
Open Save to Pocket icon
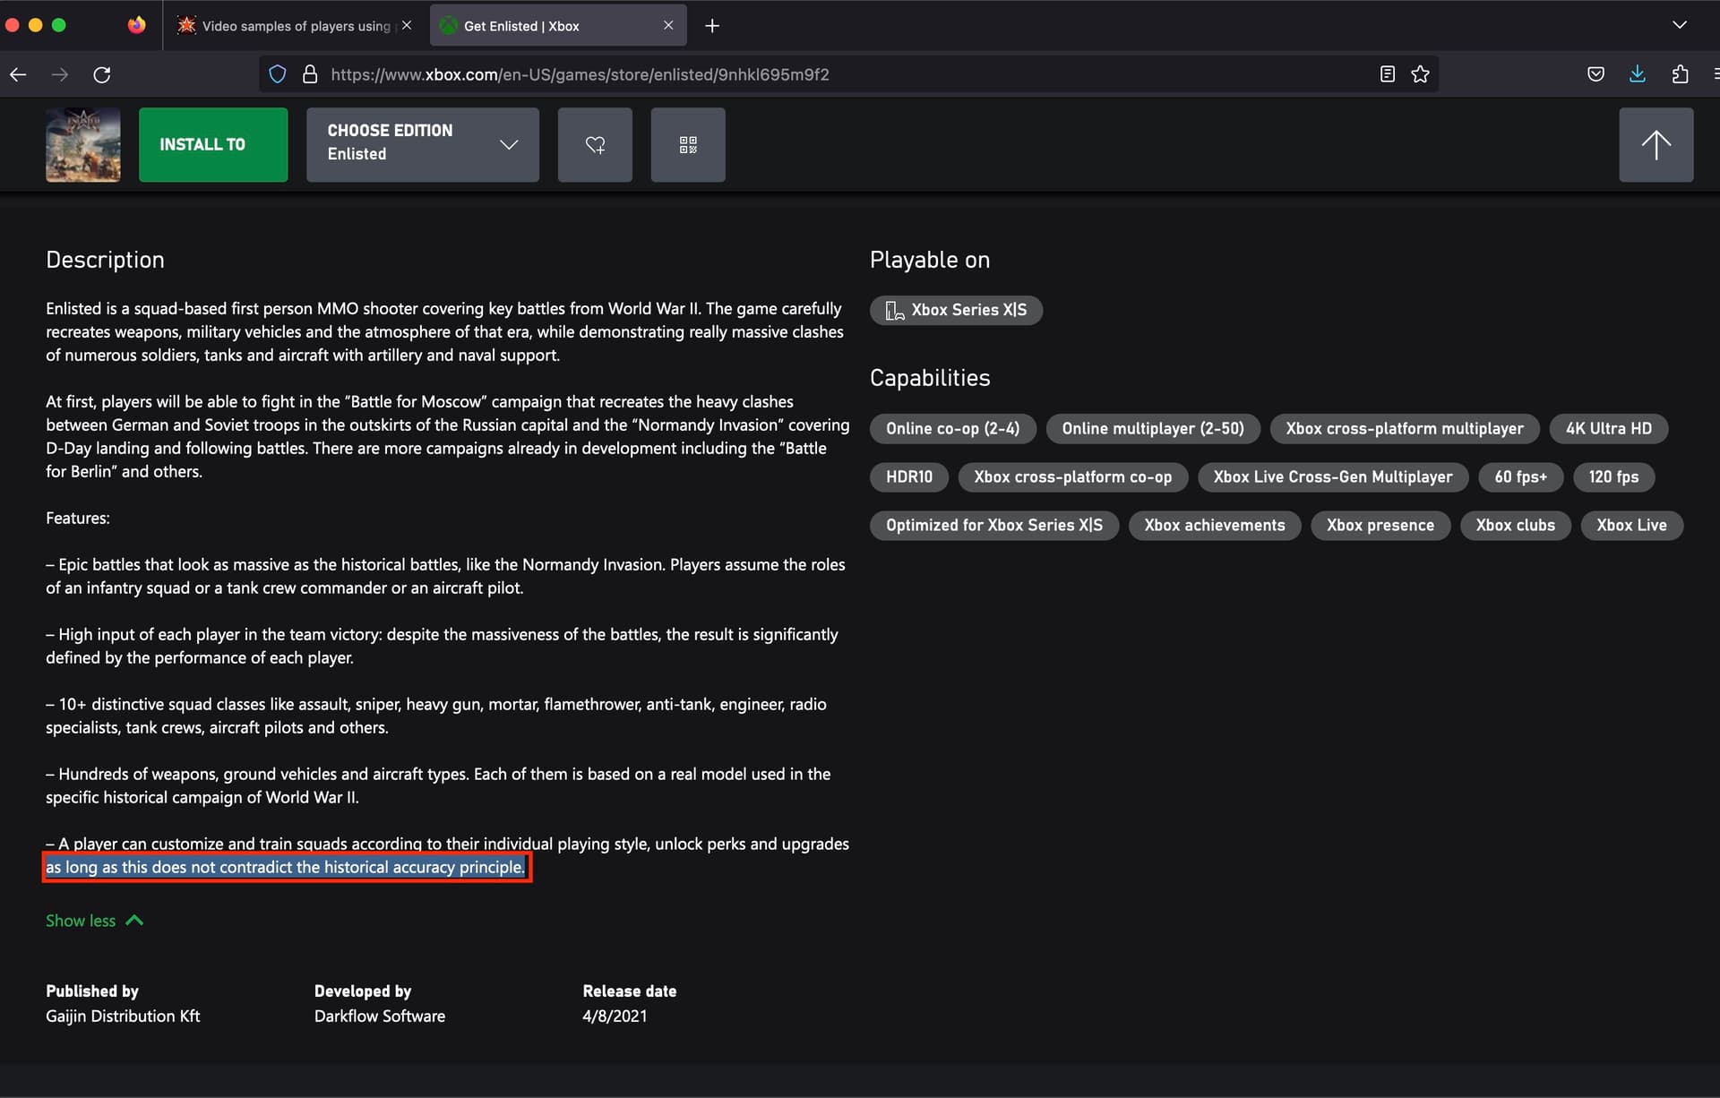(1595, 74)
